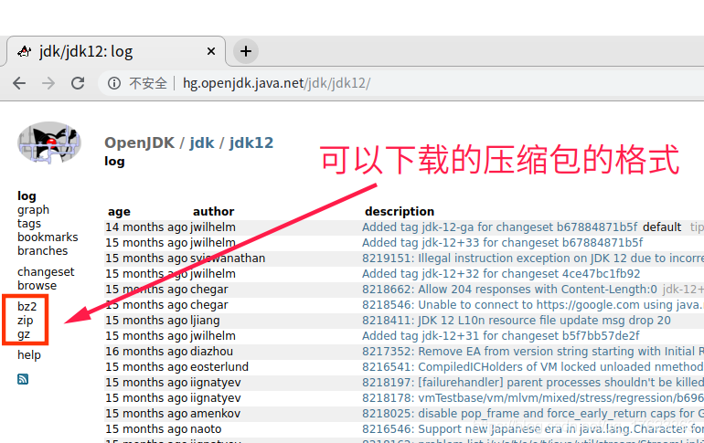
Task: Click the OpenJDK breadcrumb link
Action: click(139, 142)
